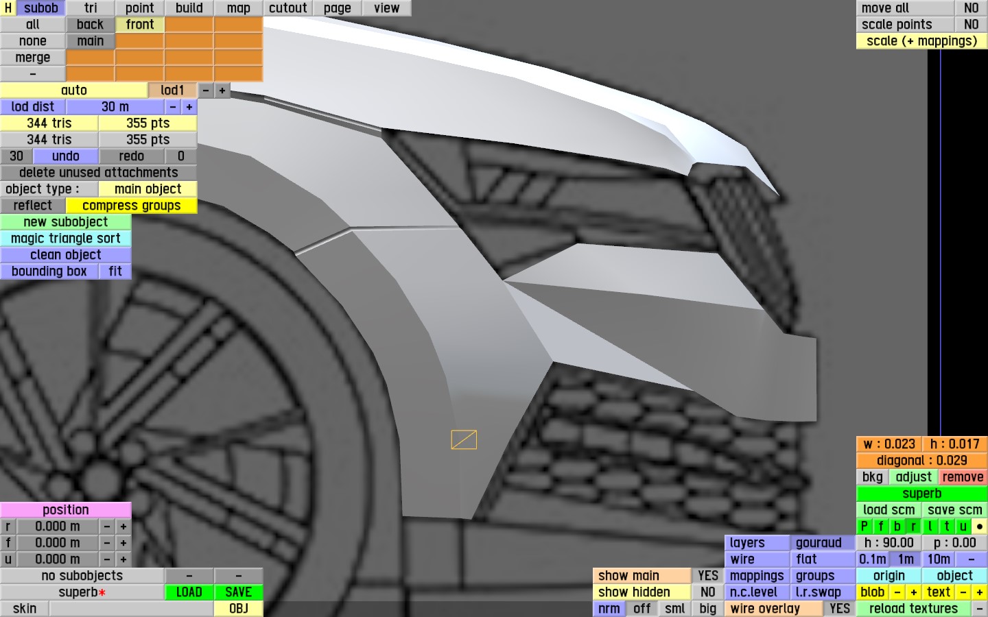Select the lod1 level button
Image resolution: width=988 pixels, height=617 pixels.
173,90
